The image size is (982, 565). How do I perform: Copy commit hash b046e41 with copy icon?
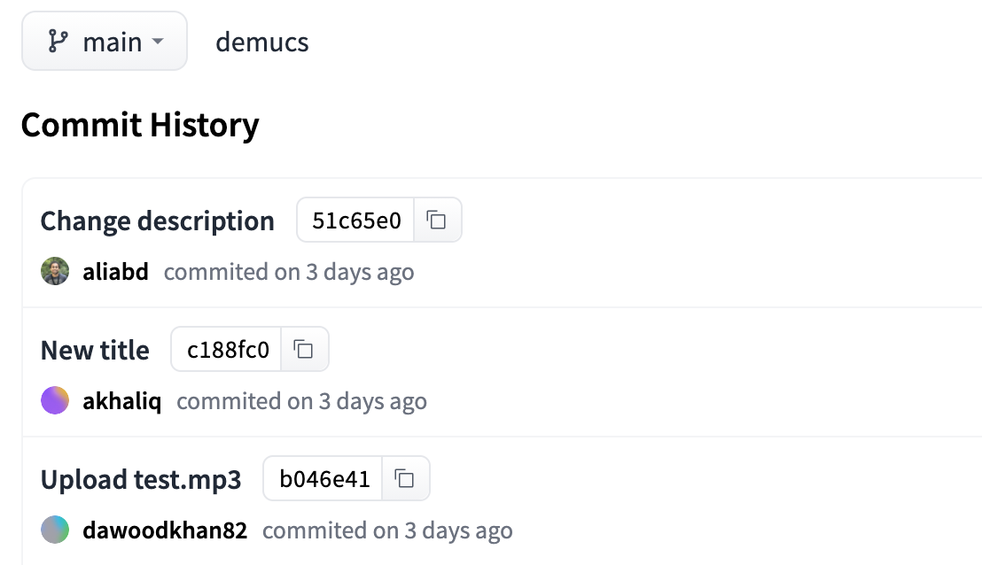pos(405,478)
